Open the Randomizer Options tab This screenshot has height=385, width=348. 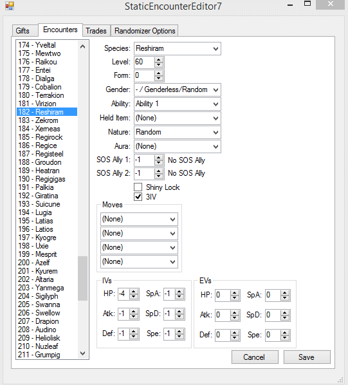click(145, 31)
